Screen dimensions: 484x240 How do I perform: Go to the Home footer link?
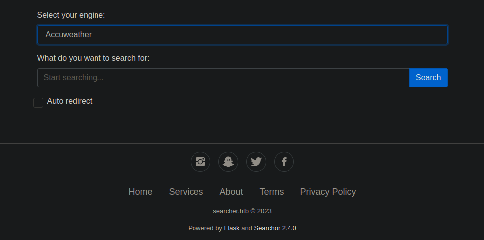[140, 192]
